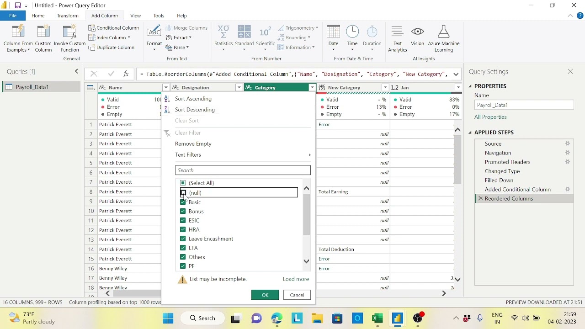Viewport: 585px width, 329px height.
Task: Add a Conditional Column
Action: tap(114, 28)
